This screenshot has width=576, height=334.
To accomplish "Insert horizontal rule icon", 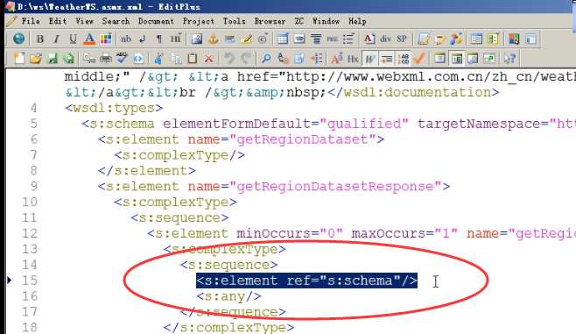I will 229,39.
